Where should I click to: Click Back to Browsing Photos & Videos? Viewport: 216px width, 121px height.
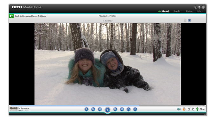click(30, 16)
